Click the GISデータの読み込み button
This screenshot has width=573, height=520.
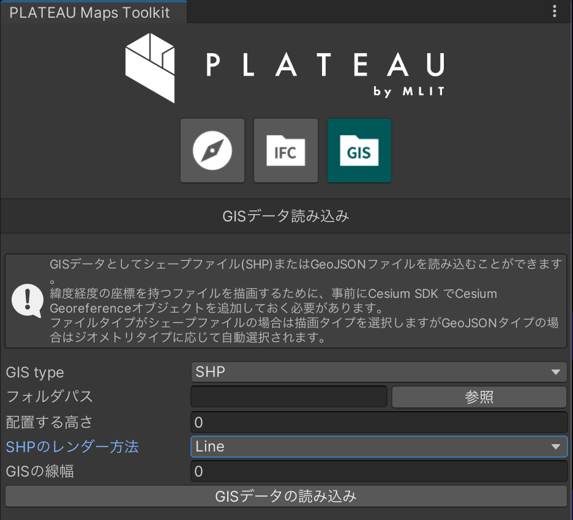[x=286, y=496]
